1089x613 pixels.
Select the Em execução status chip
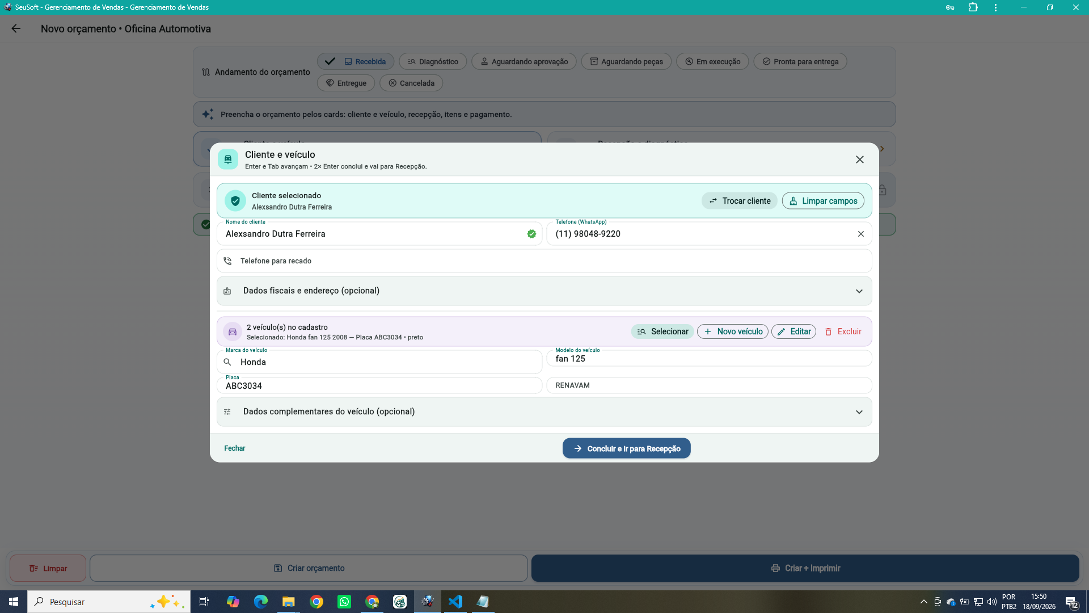712,61
